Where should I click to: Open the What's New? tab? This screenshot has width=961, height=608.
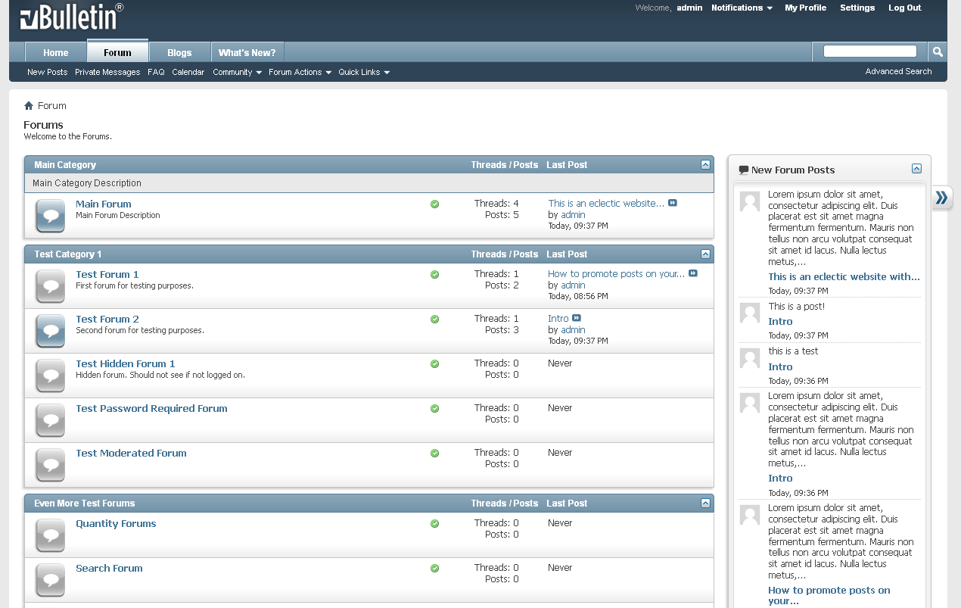[247, 52]
